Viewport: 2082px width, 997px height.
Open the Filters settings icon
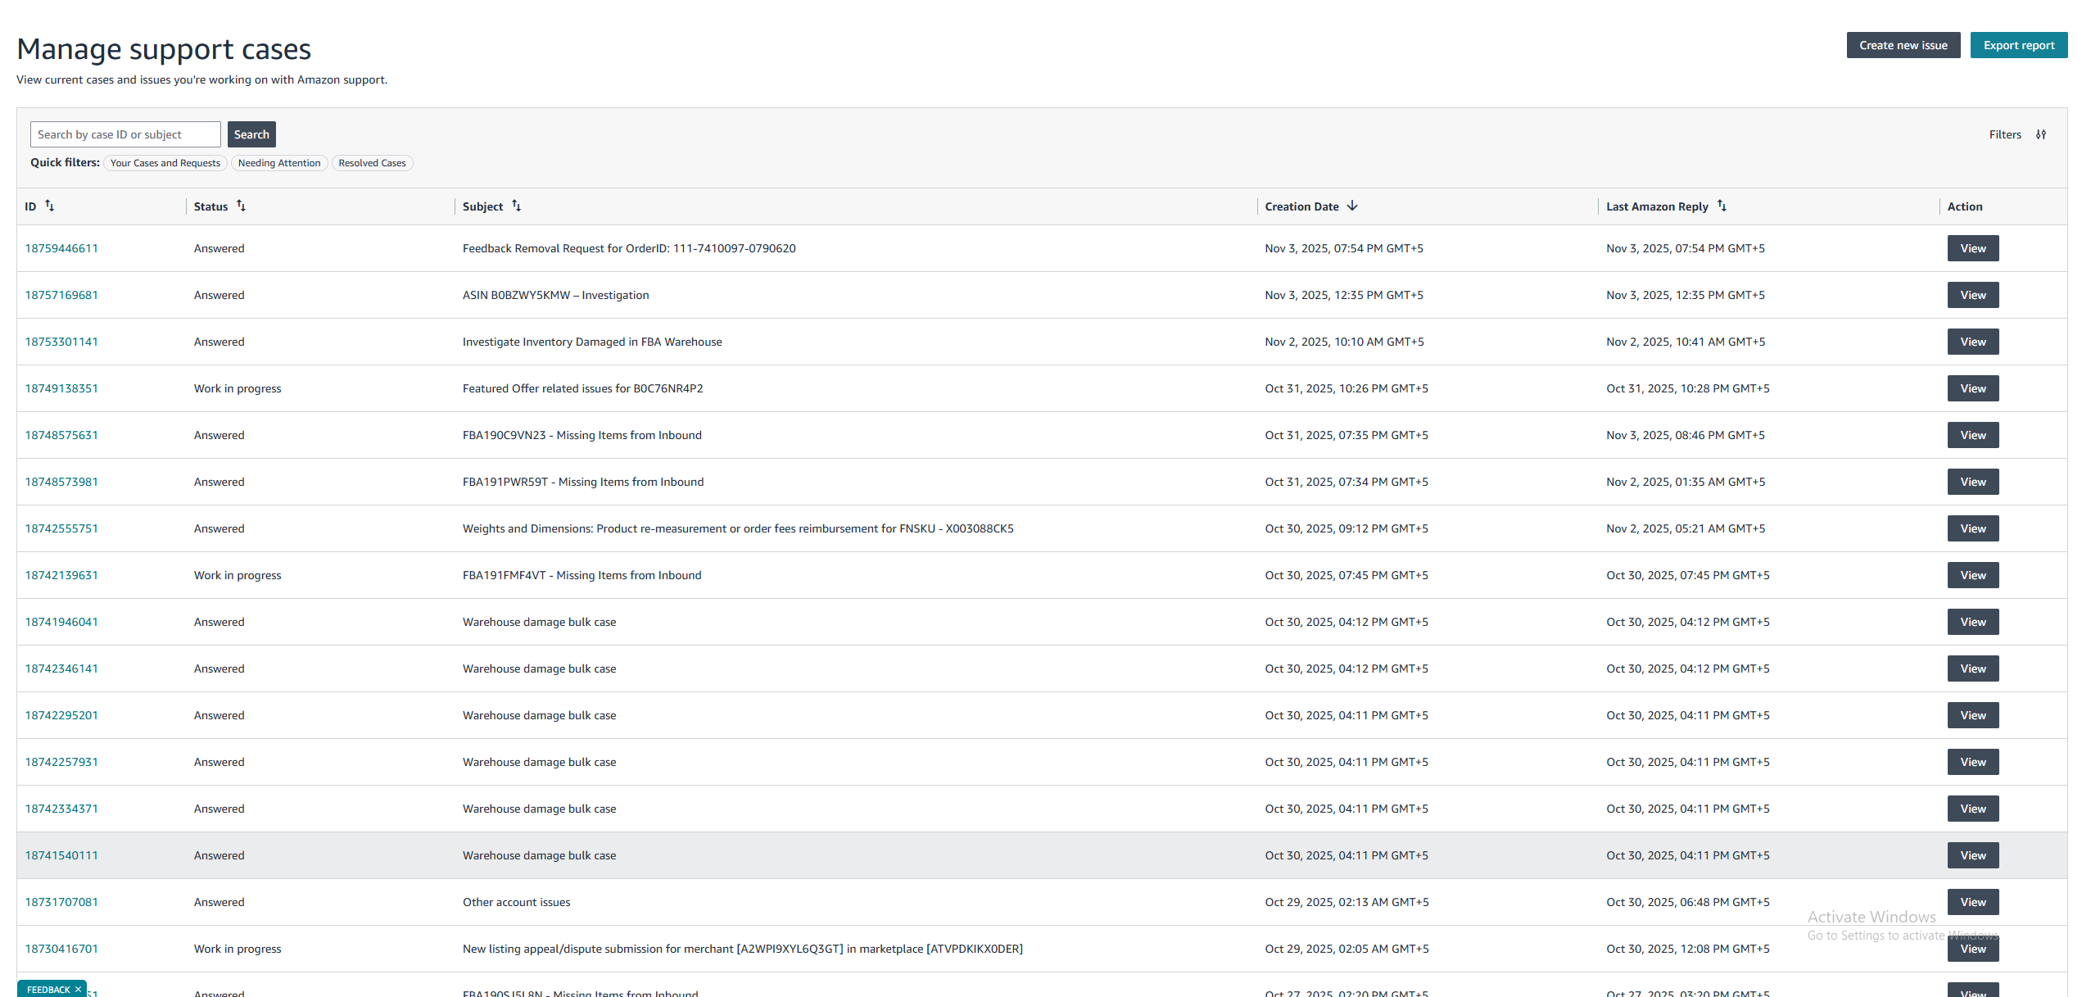2041,134
